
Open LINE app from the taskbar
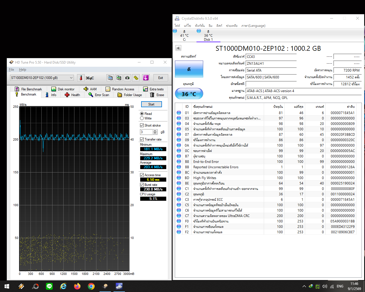click(x=49, y=286)
